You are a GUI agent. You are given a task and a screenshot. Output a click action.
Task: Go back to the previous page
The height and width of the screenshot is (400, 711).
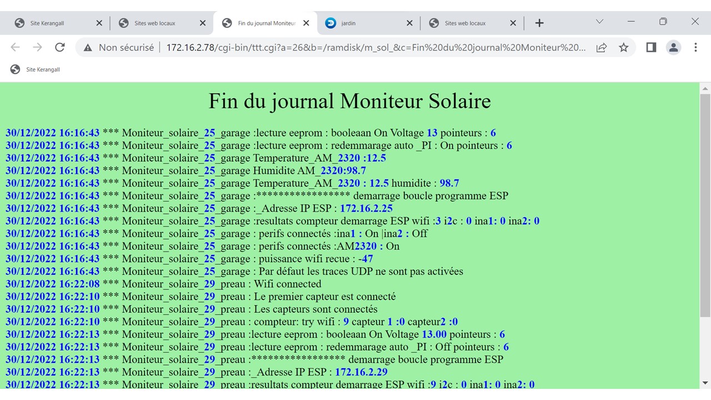15,48
